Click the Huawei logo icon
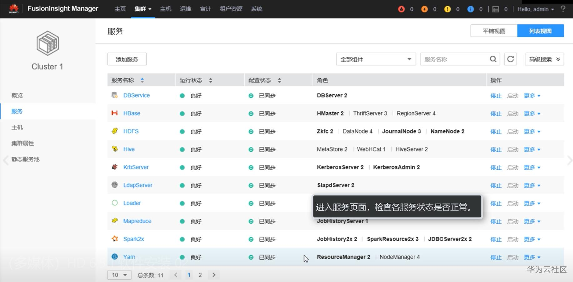This screenshot has width=573, height=282. 14,9
